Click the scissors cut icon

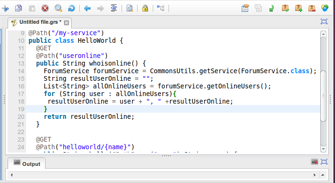pyautogui.click(x=5, y=9)
